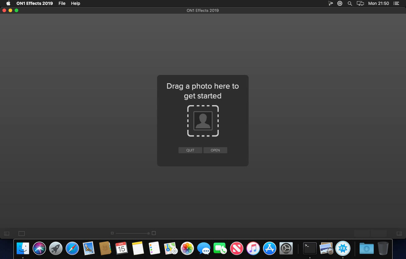Open Launchpad from the Dock
Image resolution: width=406 pixels, height=259 pixels.
point(56,248)
